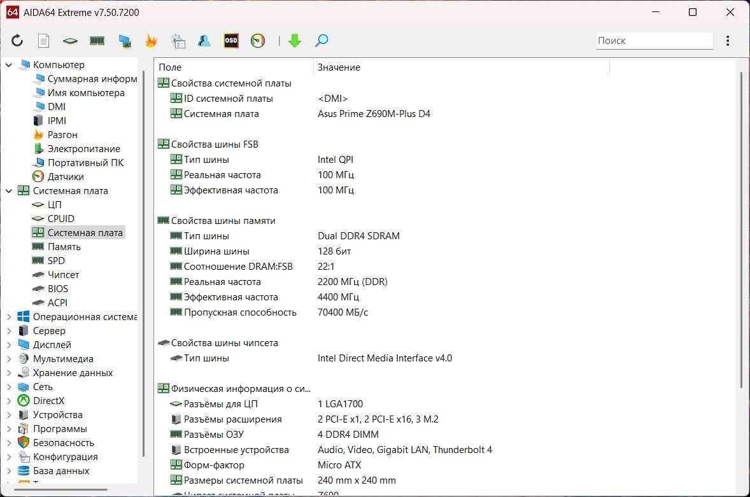The height and width of the screenshot is (497, 750).
Task: Select Asus Prime Z690M-Plus D4 value
Action: 374,114
